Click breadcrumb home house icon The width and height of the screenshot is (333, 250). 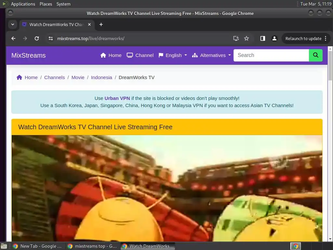(x=19, y=77)
